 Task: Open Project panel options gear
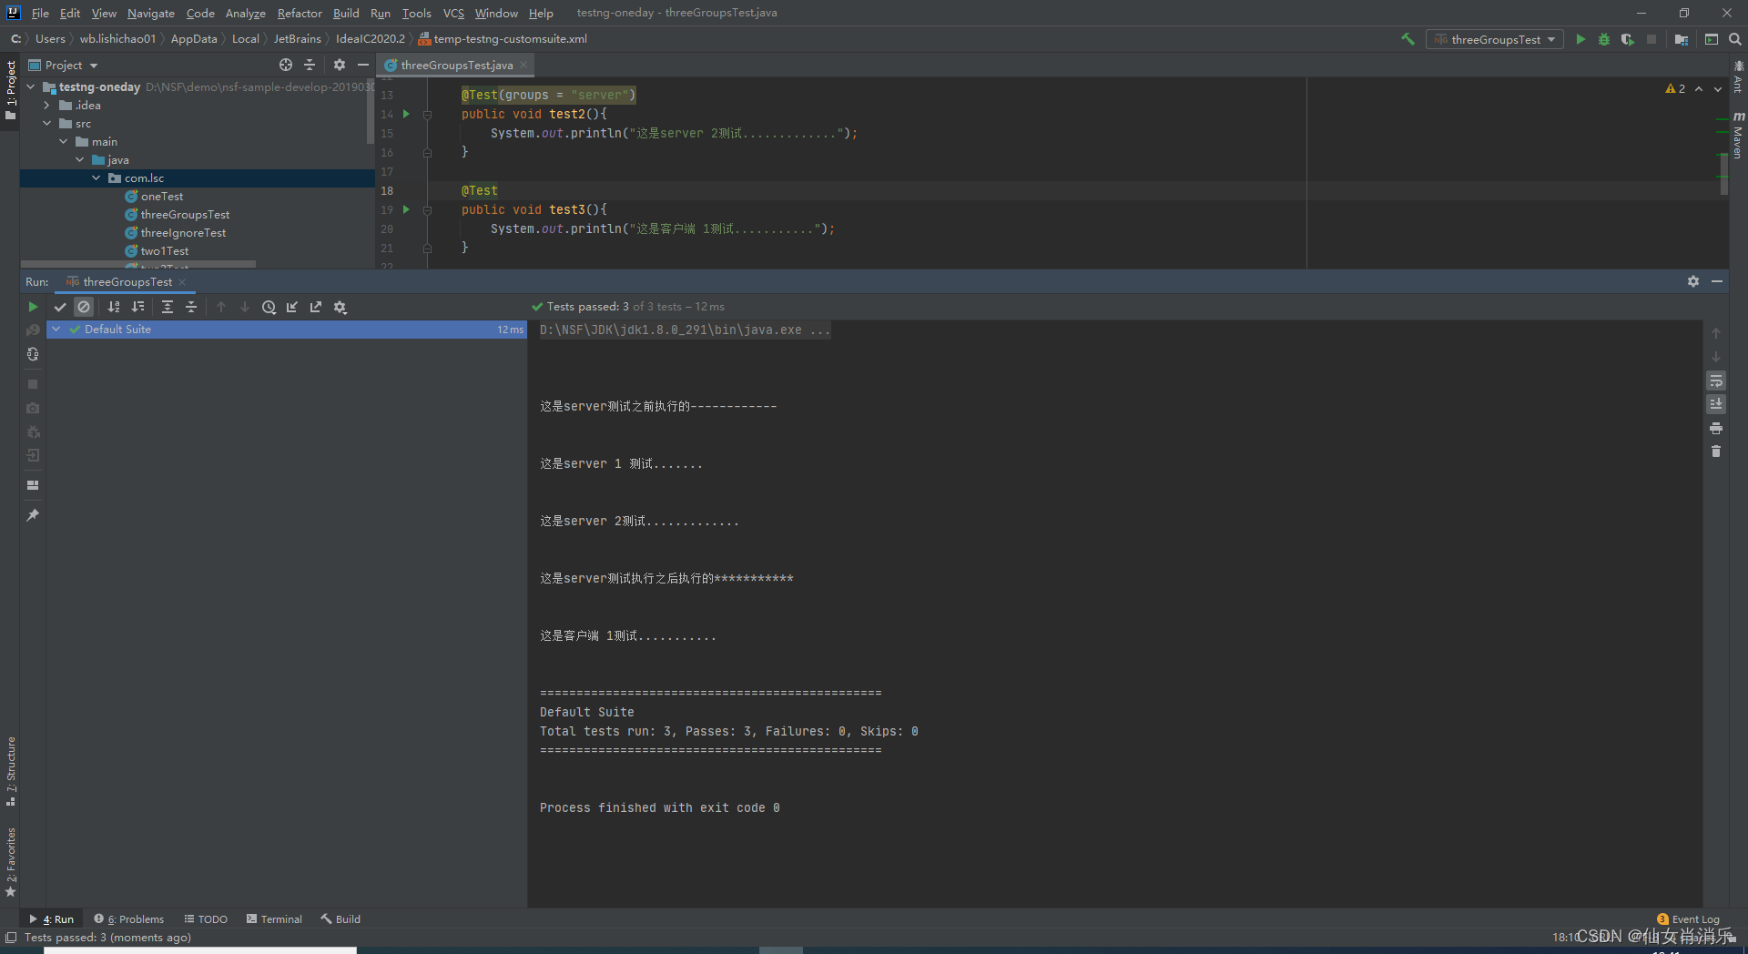340,65
